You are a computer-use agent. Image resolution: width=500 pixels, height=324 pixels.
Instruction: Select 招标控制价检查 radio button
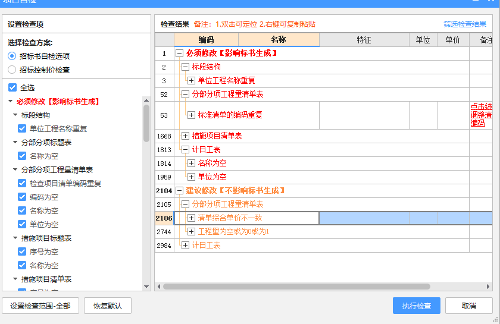tap(12, 70)
